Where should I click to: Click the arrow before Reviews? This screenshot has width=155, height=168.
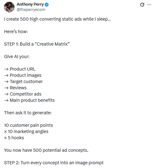(6, 88)
